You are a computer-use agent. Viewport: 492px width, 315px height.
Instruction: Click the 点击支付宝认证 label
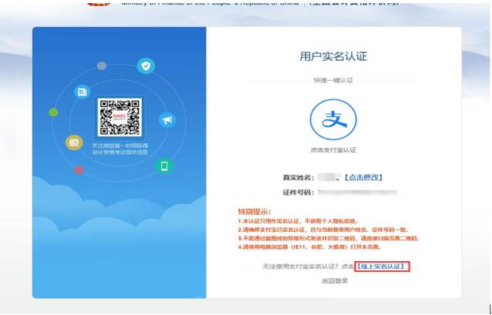click(x=333, y=149)
